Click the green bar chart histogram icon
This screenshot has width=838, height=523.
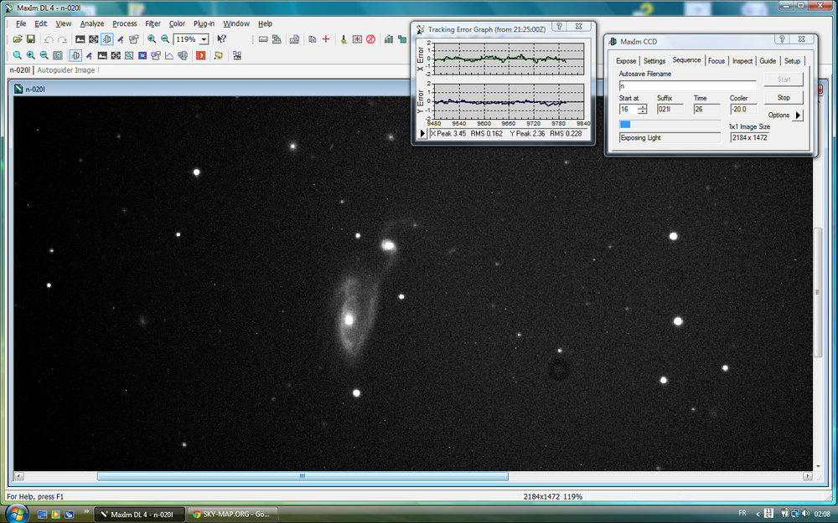(x=389, y=39)
